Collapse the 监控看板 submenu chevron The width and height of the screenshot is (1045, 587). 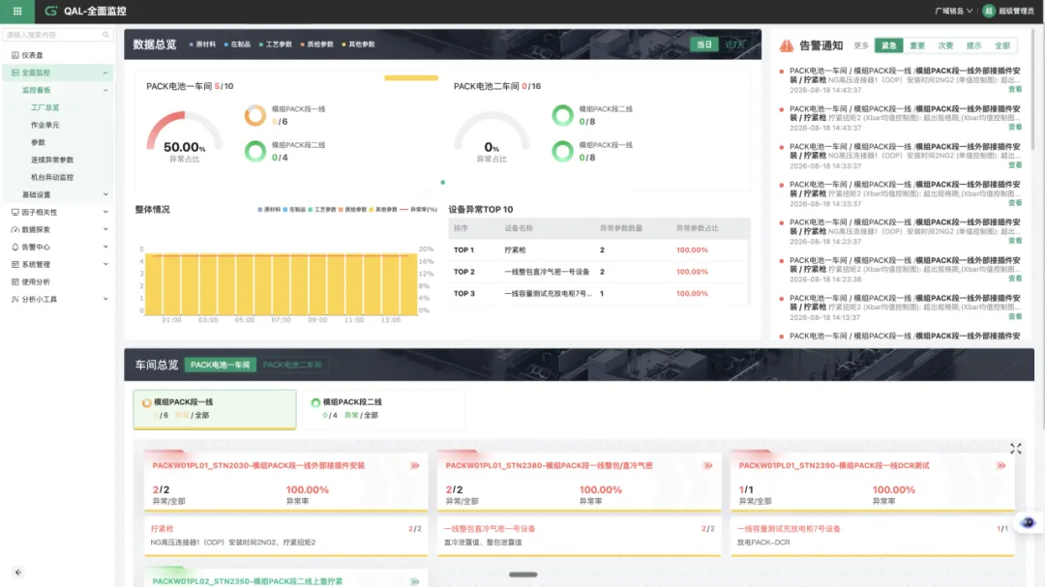(105, 90)
